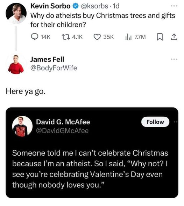This screenshot has height=206, width=184.
Task: Bookmark Kevin Sorbo's tweet
Action: [x=160, y=37]
